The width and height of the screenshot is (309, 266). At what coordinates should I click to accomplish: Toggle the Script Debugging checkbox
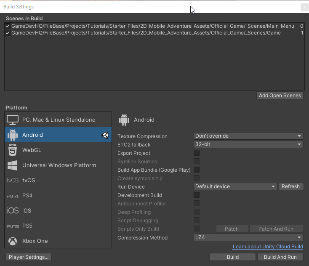[197, 220]
